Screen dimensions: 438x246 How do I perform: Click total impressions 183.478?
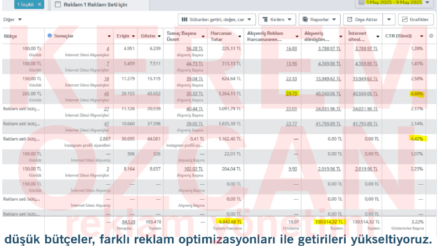[154, 222]
